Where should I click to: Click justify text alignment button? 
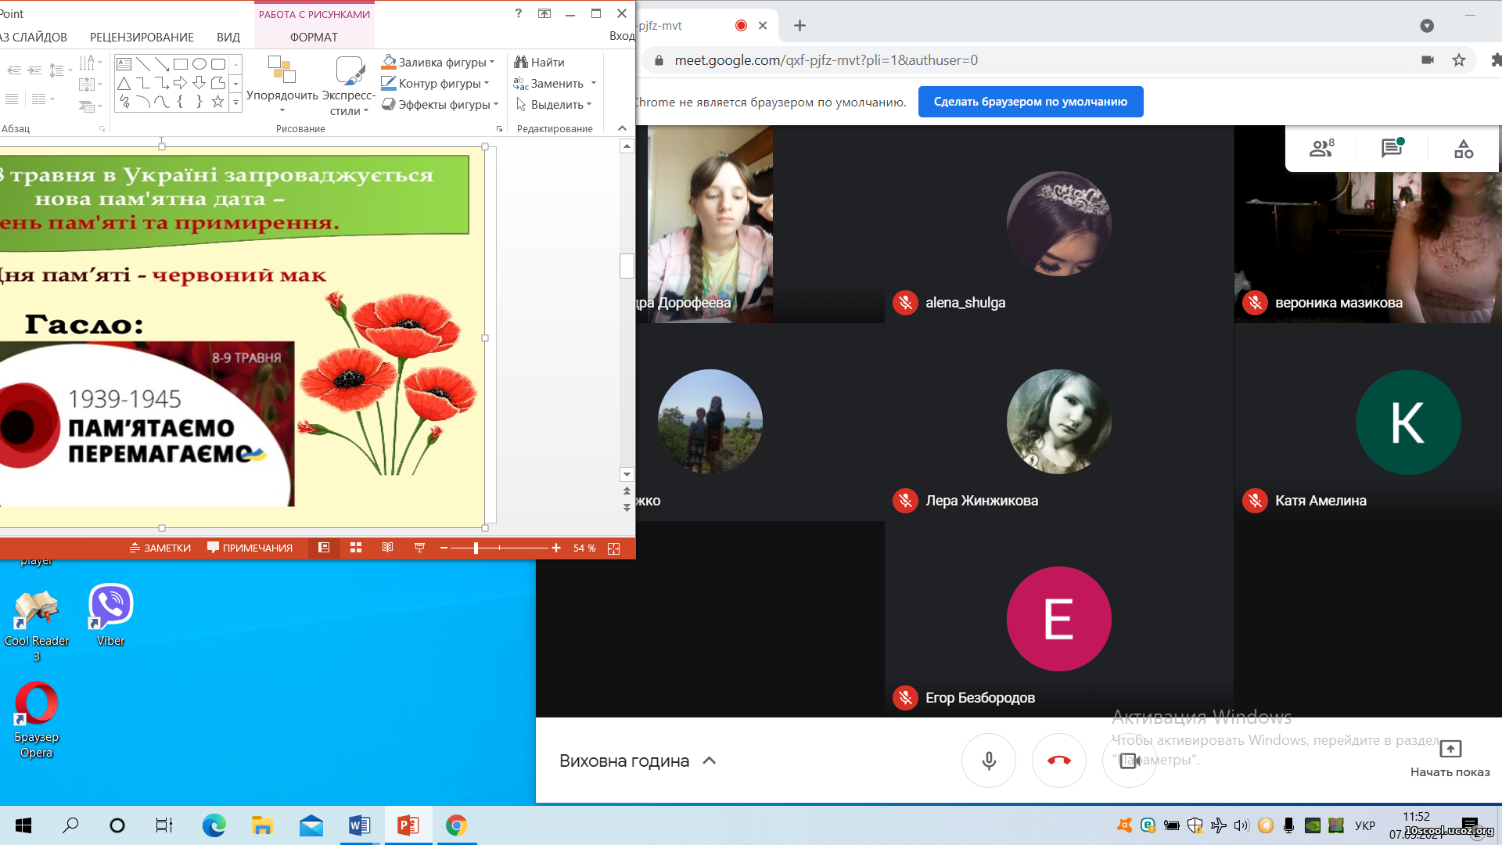click(12, 99)
